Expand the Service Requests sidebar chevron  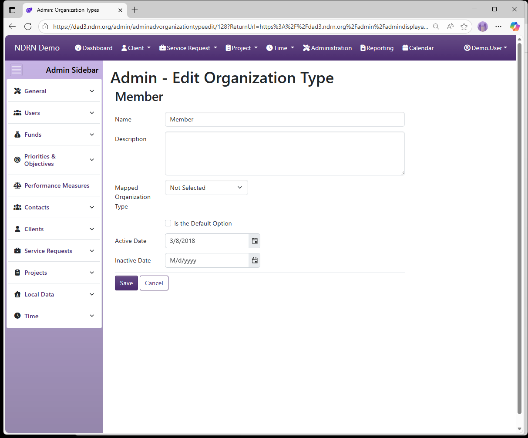coord(92,251)
